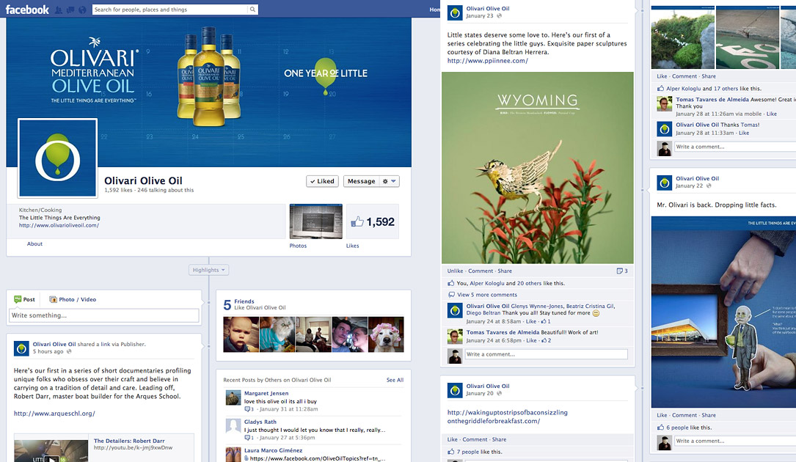This screenshot has width=796, height=462.
Task: Like the January 20 link post
Action: (453, 440)
